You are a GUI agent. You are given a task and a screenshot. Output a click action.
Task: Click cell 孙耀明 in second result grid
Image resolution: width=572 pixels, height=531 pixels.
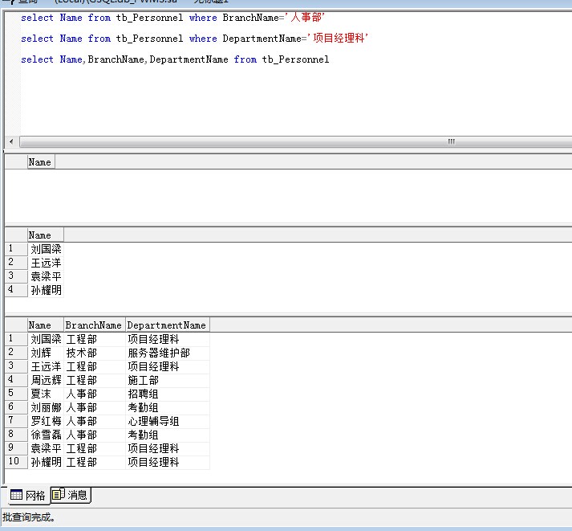46,290
